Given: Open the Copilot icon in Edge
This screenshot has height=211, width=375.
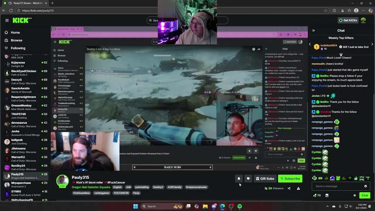Looking at the screenshot, I should 371,11.
